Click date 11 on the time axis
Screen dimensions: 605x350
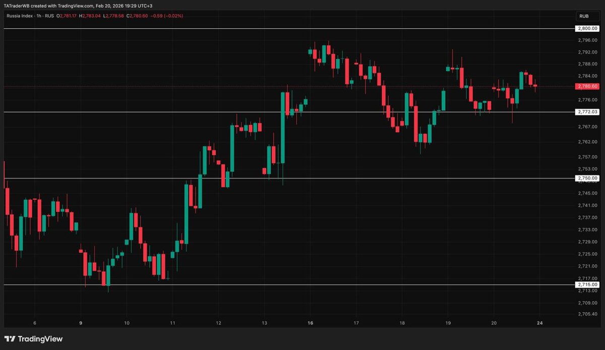172,323
